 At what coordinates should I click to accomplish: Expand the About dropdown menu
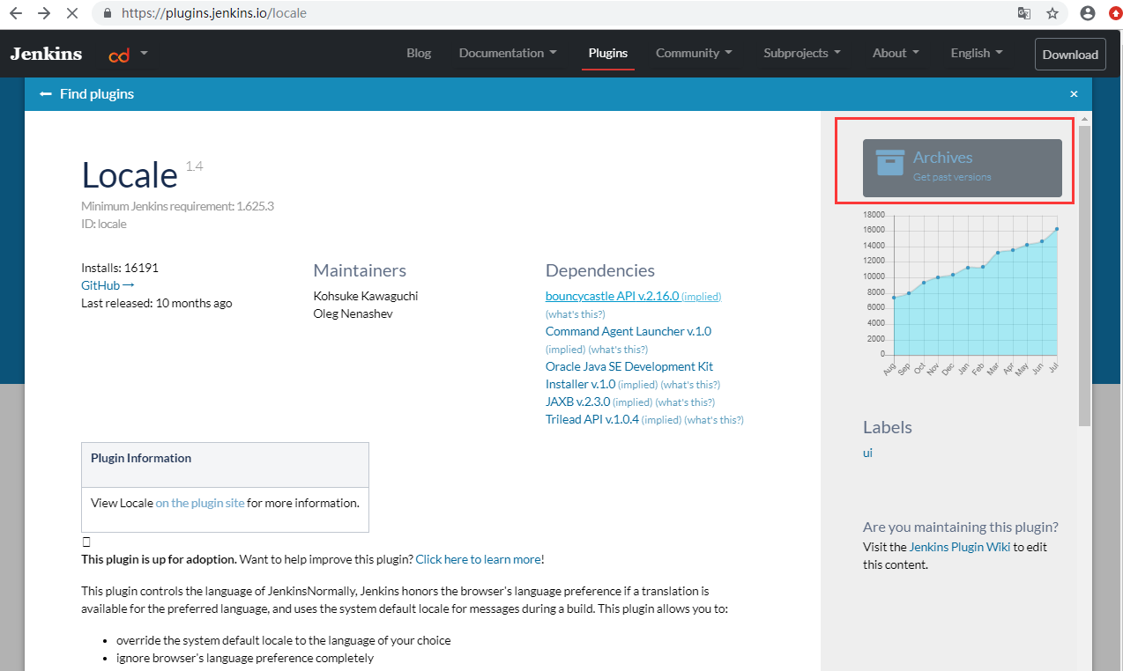coord(896,53)
